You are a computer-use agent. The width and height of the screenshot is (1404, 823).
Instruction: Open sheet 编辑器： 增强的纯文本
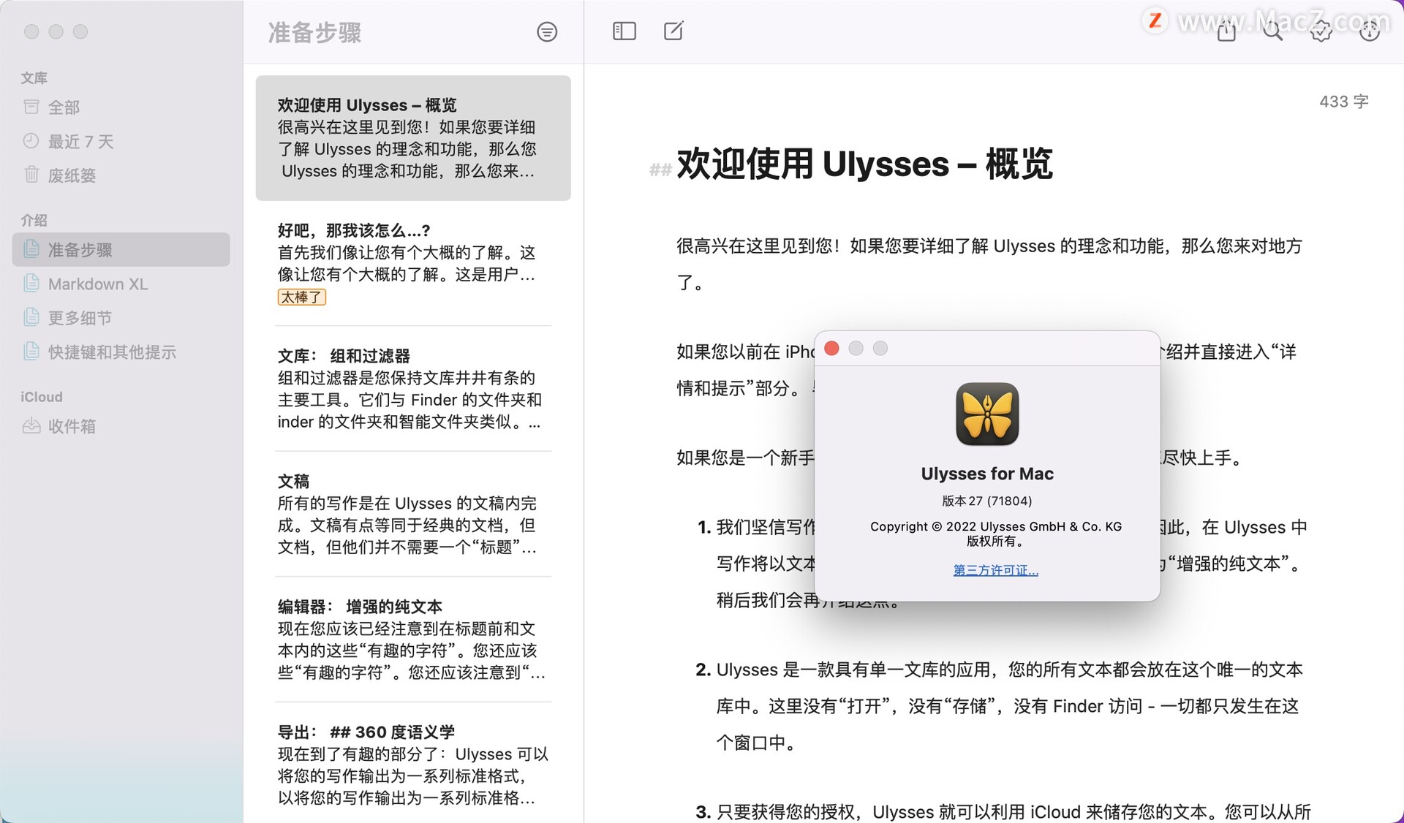(413, 640)
